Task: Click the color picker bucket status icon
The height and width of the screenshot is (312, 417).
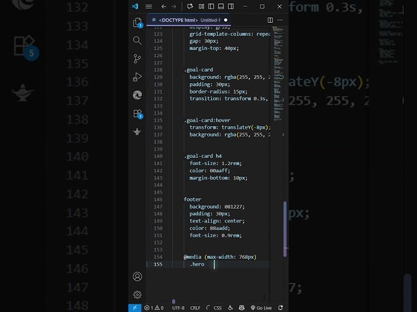Action: 230,307
